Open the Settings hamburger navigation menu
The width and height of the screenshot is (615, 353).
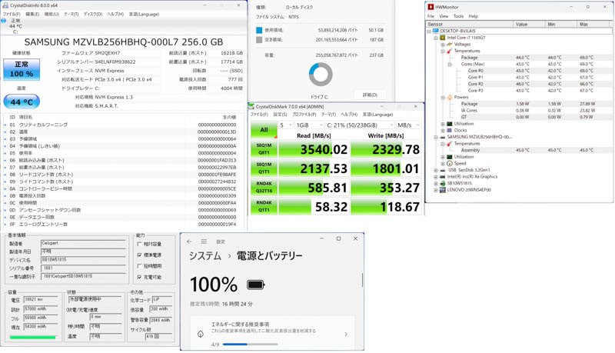click(x=204, y=241)
